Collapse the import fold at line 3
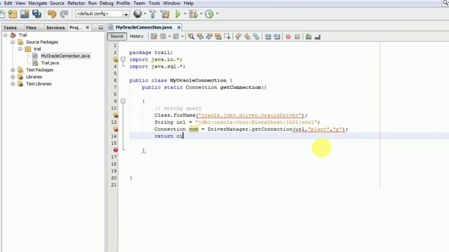Image resolution: width=449 pixels, height=252 pixels. pyautogui.click(x=123, y=59)
